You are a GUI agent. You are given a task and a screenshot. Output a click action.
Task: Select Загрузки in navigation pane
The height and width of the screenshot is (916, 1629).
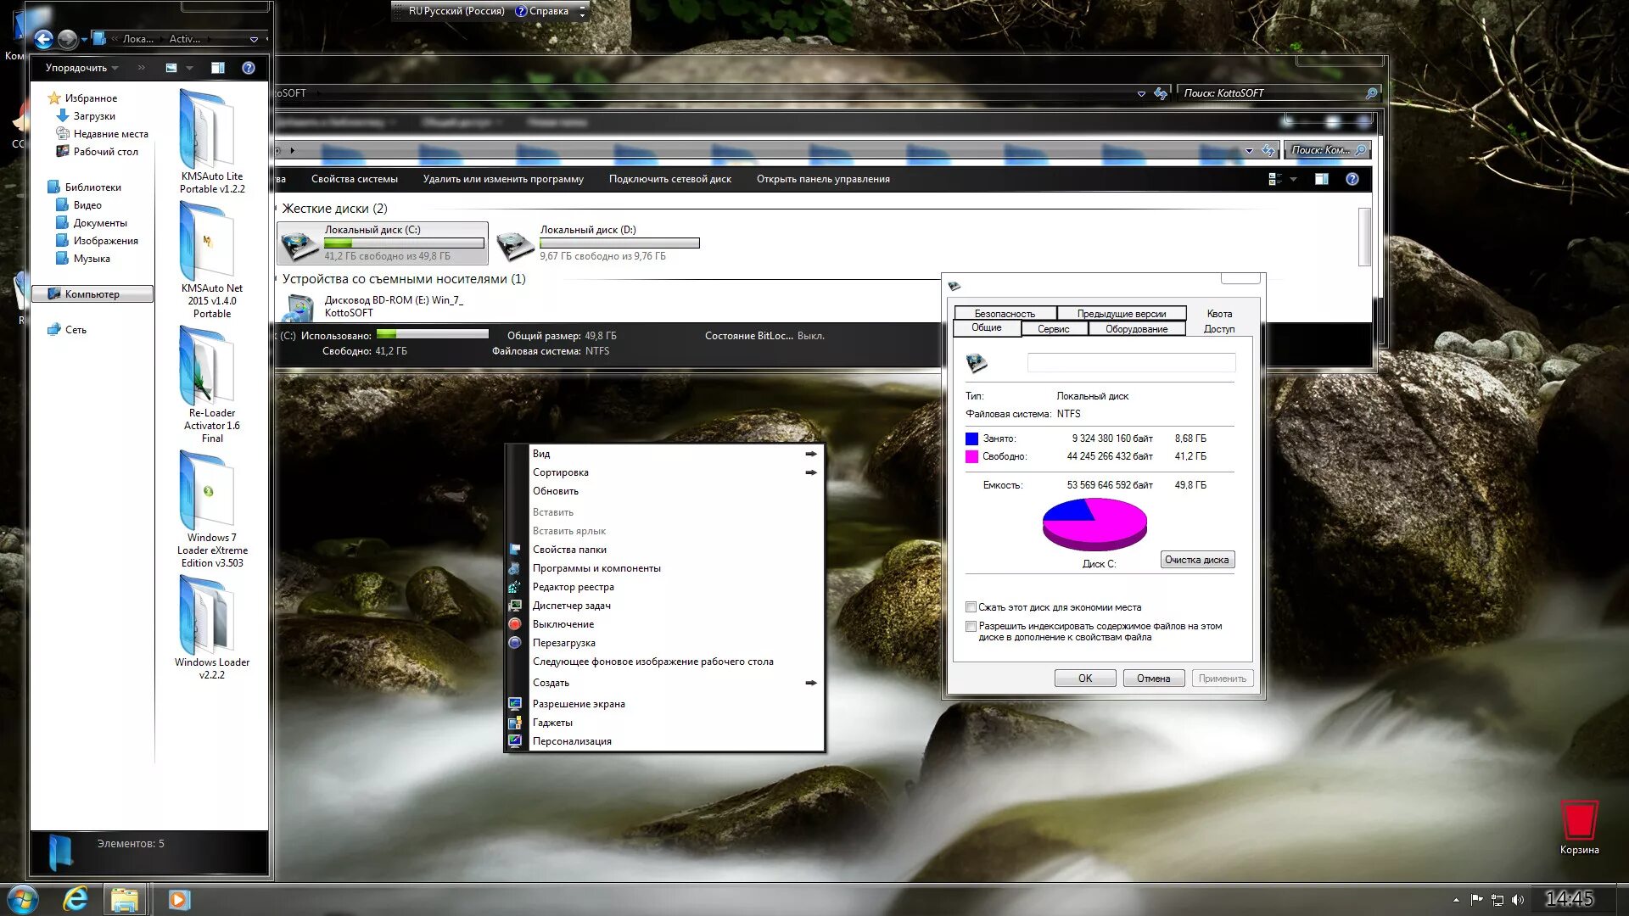pyautogui.click(x=93, y=116)
